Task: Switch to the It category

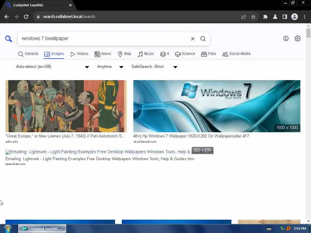Action: (x=164, y=54)
